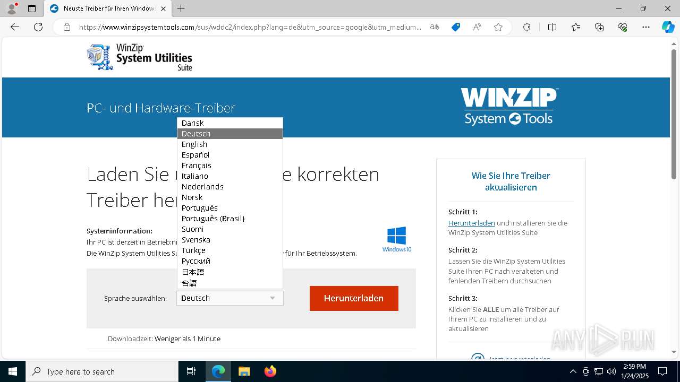Click the address bar URL
The width and height of the screenshot is (680, 382).
[x=250, y=27]
